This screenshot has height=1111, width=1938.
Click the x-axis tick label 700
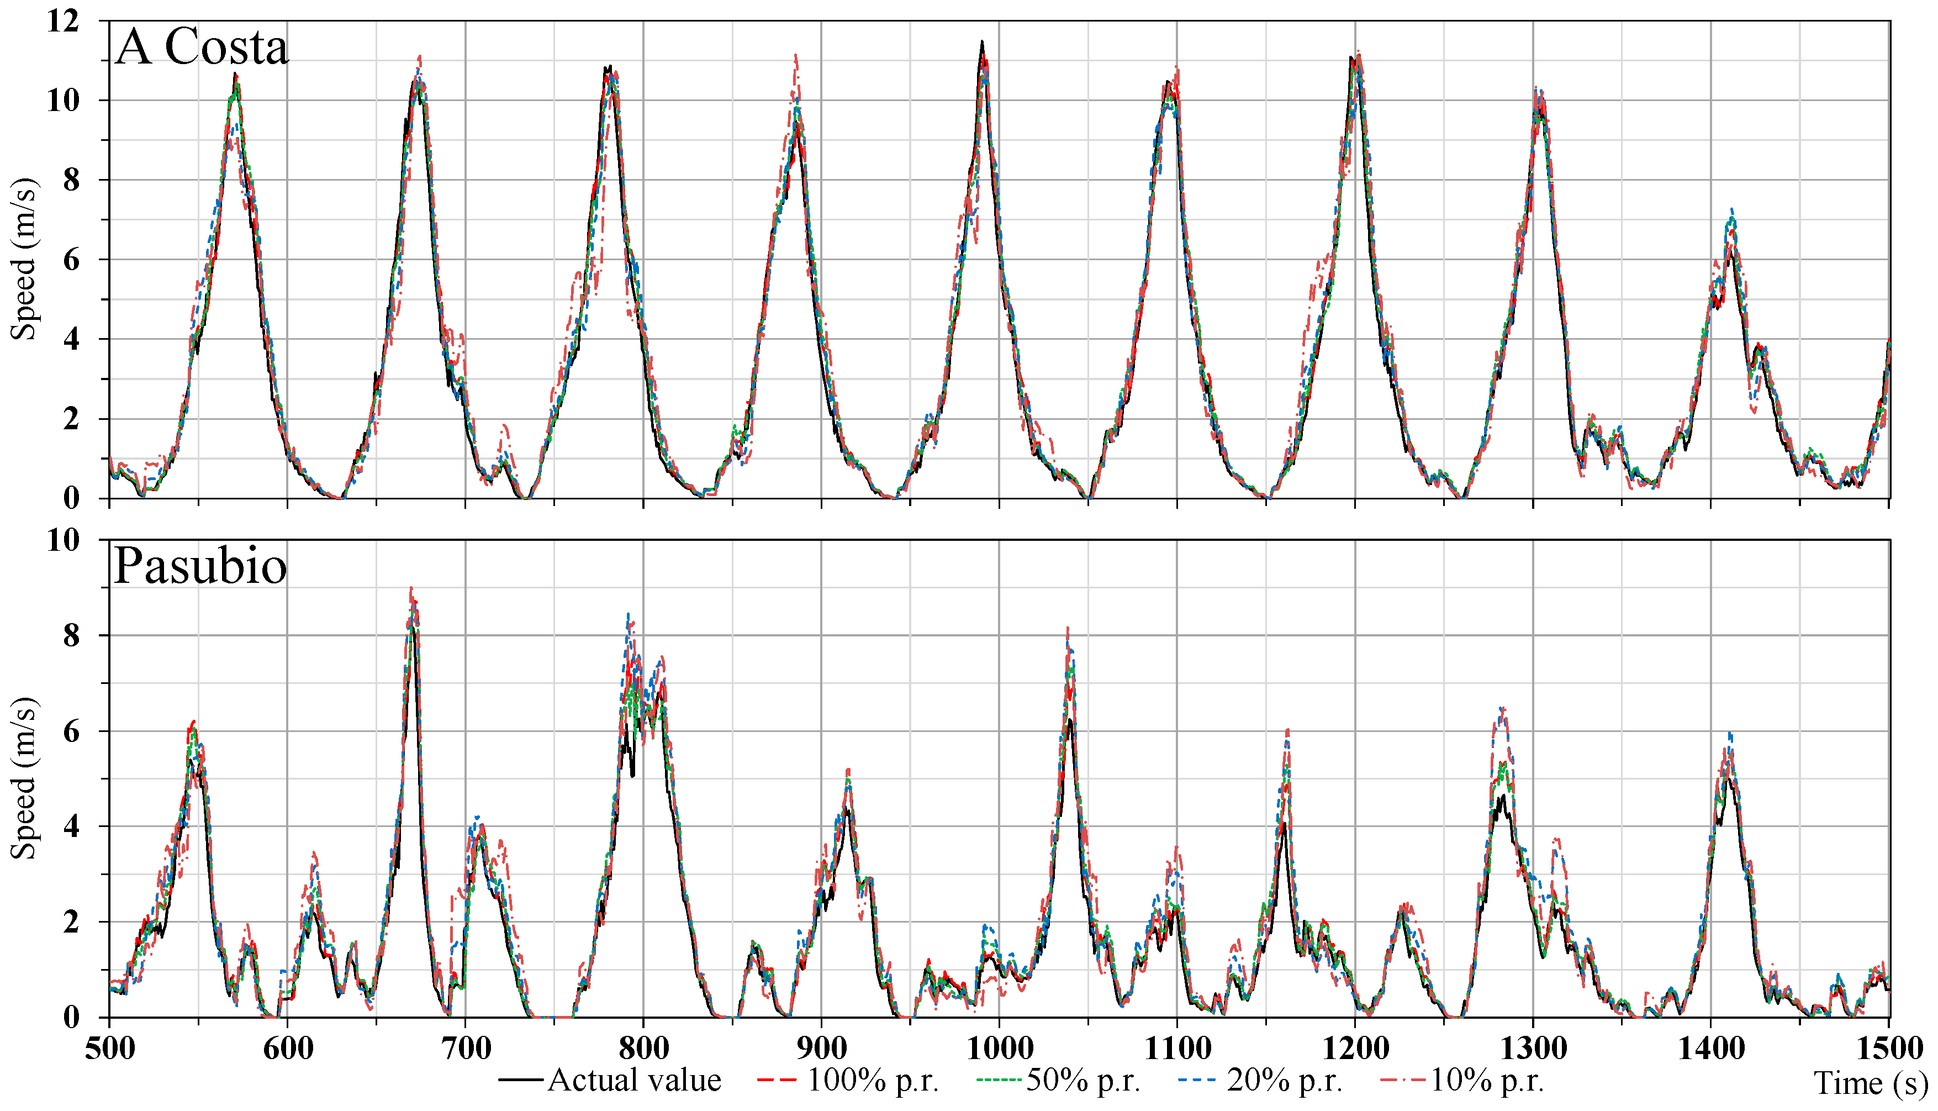[465, 1049]
